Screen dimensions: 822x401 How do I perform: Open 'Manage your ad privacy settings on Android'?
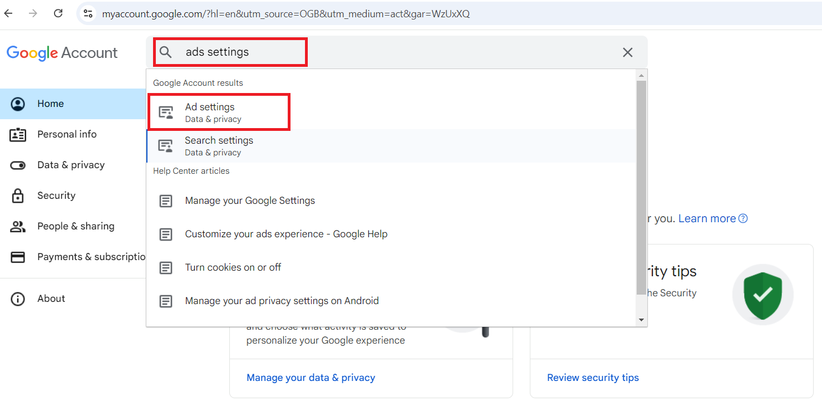pos(392,301)
